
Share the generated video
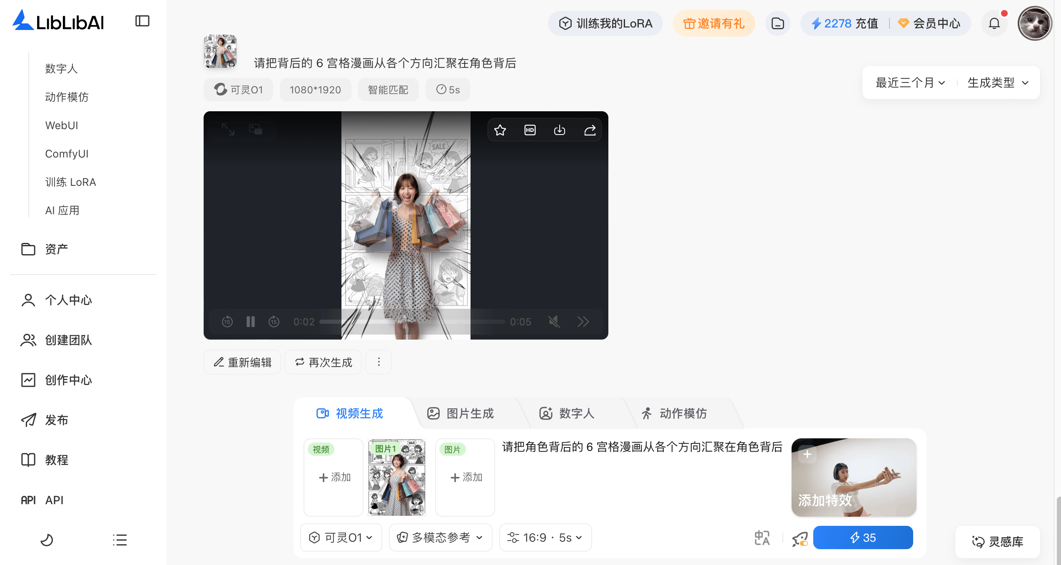(590, 130)
